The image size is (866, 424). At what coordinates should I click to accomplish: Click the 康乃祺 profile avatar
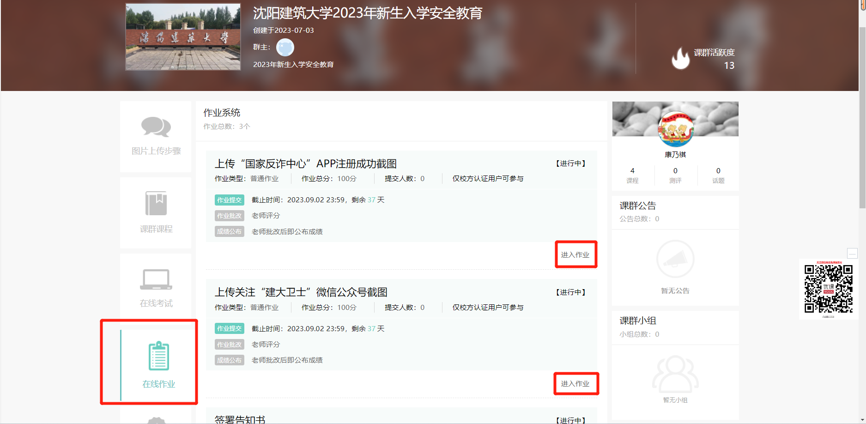[x=675, y=129]
